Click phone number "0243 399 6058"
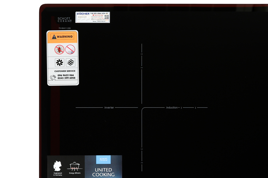 click(x=66, y=78)
